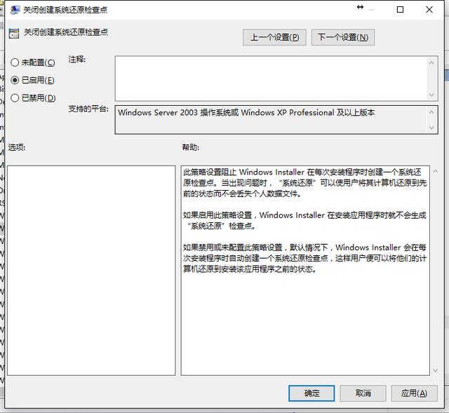449x413 pixels.
Task: Close the policy dialog with the X
Action: click(429, 10)
